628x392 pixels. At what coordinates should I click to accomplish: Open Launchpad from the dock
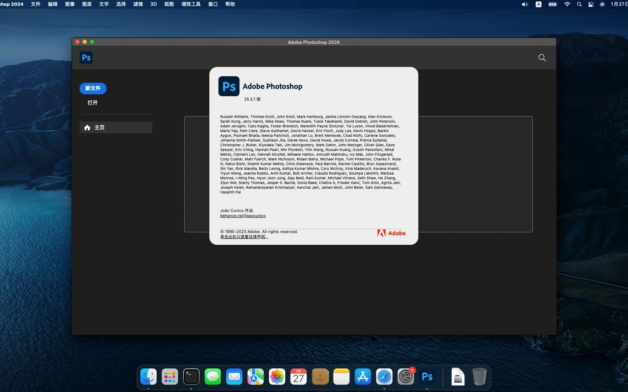click(x=170, y=377)
